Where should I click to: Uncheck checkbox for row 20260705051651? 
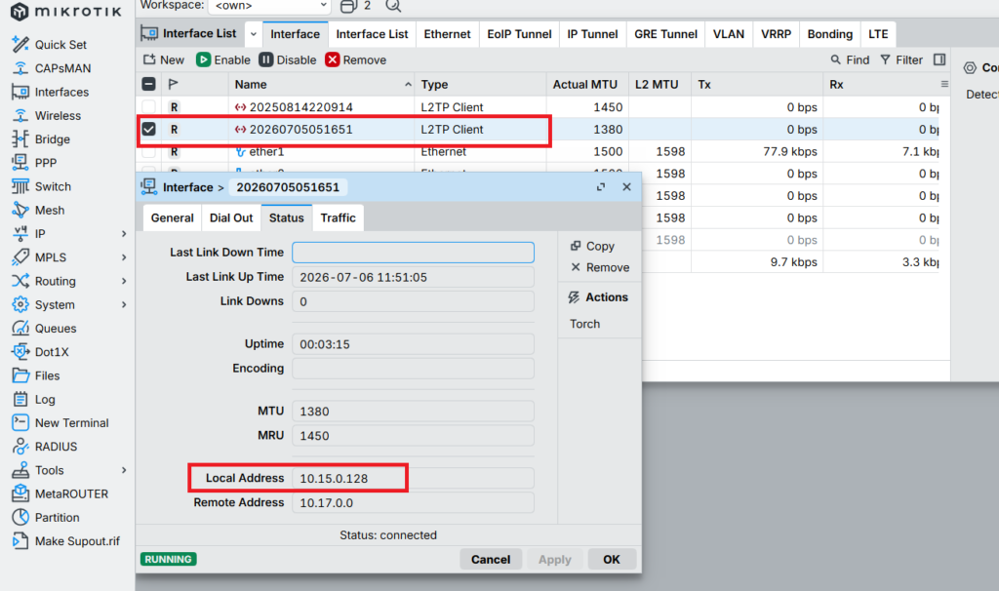[x=148, y=130]
